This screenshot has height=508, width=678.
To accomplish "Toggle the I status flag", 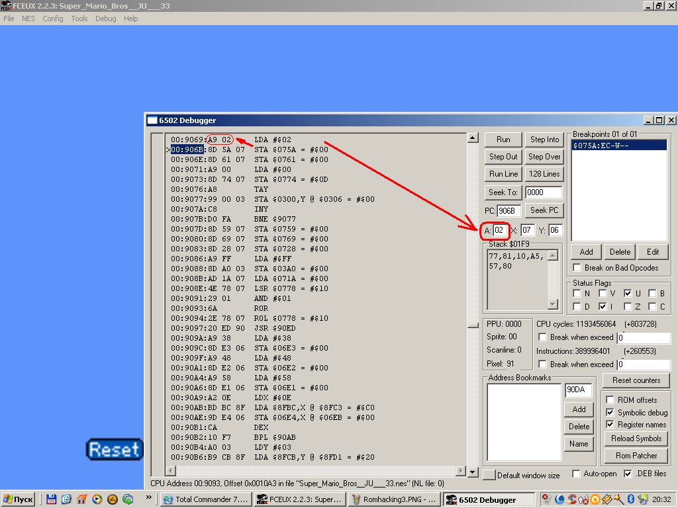I will coord(603,307).
